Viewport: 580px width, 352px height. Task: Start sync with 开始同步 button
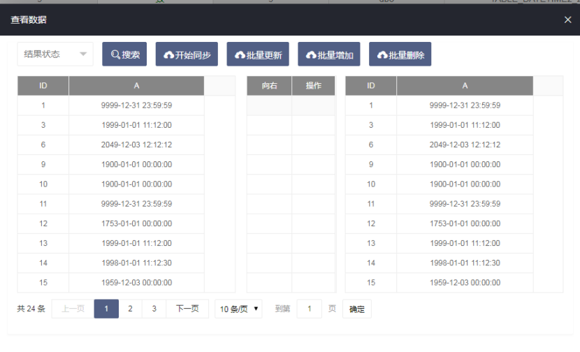(x=187, y=55)
